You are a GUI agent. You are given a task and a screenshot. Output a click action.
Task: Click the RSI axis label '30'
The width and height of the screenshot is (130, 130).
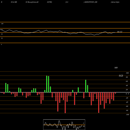click(x=2, y=38)
